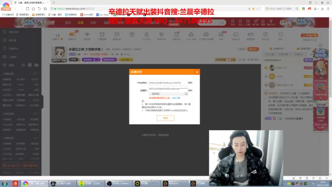The width and height of the screenshot is (332, 187).
Task: Select the Douyu live stream browser tab
Action: coord(32,2)
